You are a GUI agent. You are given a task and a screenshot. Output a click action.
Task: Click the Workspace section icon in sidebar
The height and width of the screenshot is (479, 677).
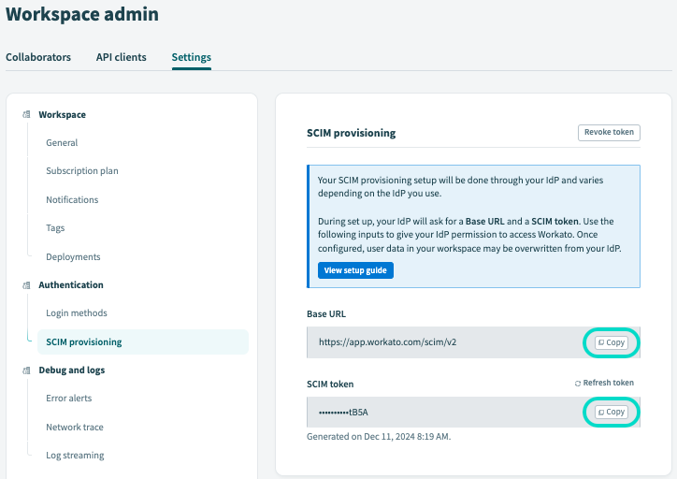(26, 114)
